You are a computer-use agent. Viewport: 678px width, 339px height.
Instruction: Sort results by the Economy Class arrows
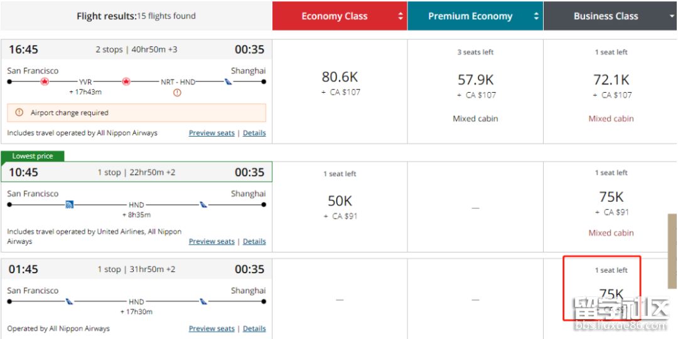401,16
